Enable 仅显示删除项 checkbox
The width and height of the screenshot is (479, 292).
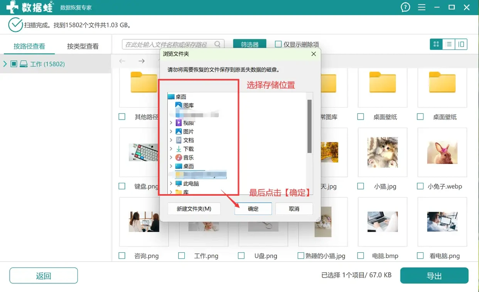[278, 44]
